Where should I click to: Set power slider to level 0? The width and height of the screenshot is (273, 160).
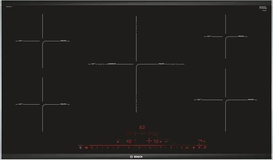coord(92,148)
